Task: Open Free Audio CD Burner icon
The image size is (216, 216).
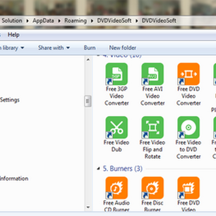Action: (x=117, y=188)
